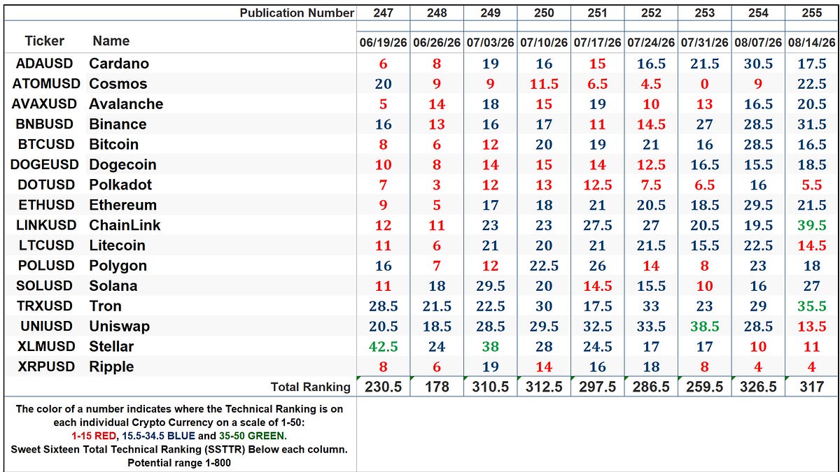Click total ranking value 317
Viewport: 840px width, 472px height.
(x=812, y=387)
